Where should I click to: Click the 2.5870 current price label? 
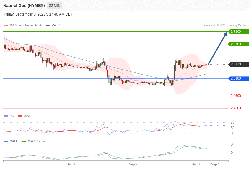coord(239,64)
